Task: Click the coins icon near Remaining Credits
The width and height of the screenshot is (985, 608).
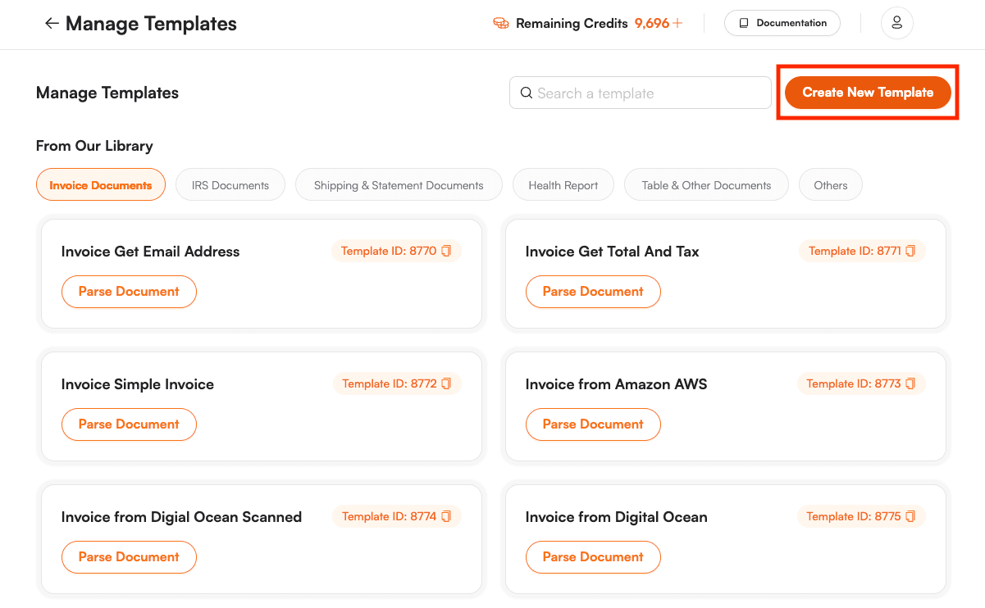Action: click(500, 24)
